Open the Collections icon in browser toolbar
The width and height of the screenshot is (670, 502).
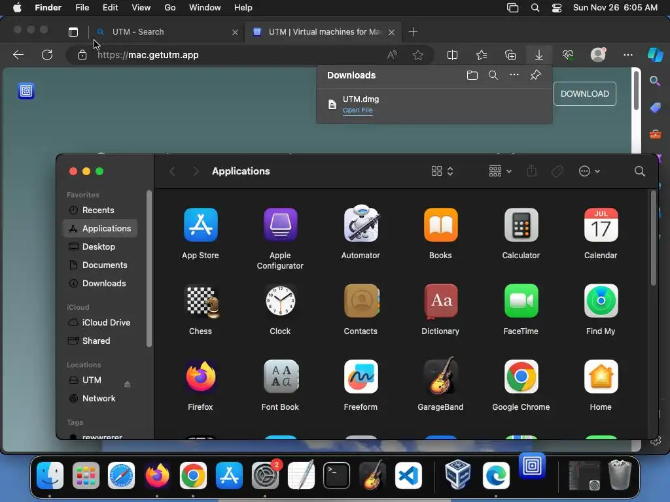510,55
